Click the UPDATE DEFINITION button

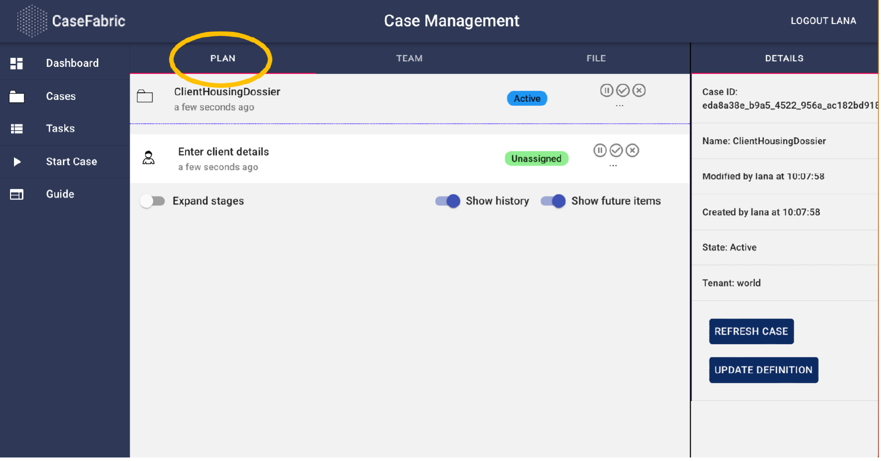[763, 370]
